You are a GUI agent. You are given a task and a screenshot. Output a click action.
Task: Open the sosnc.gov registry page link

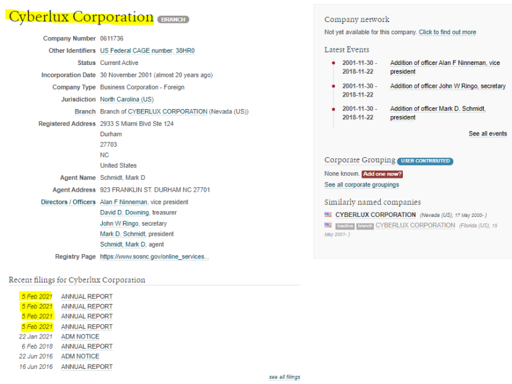[x=154, y=257]
